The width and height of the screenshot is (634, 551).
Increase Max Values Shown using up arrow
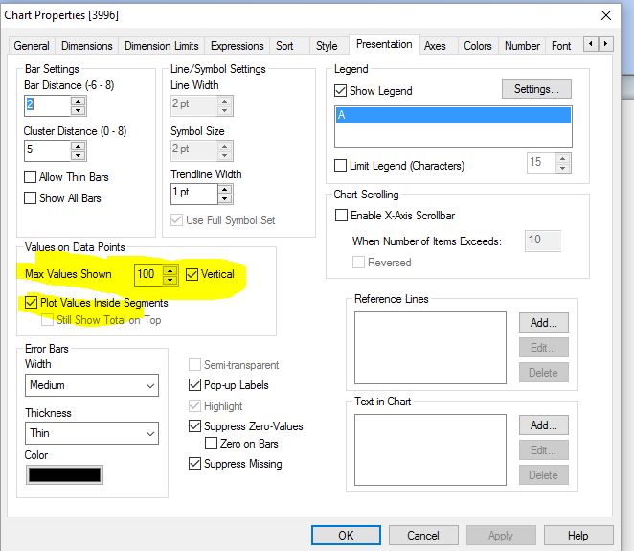[x=170, y=270]
